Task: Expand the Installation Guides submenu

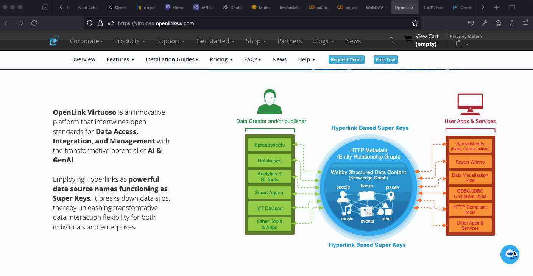Action: 172,59
